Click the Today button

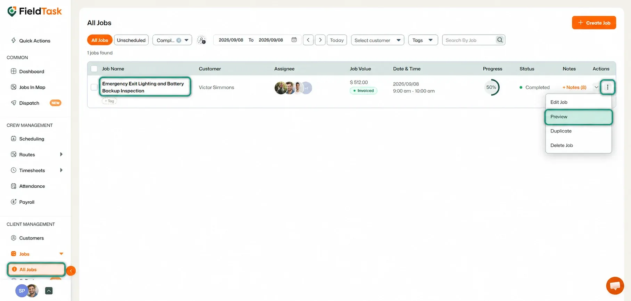coord(337,40)
